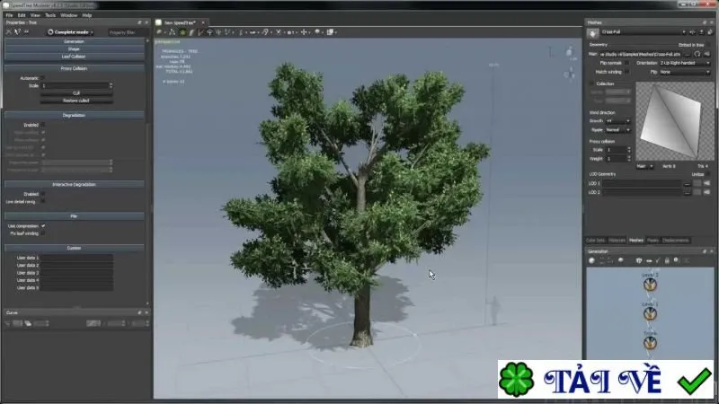Expand the Cross-Foil mesh selector dropdown
719x404 pixels.
click(x=643, y=32)
